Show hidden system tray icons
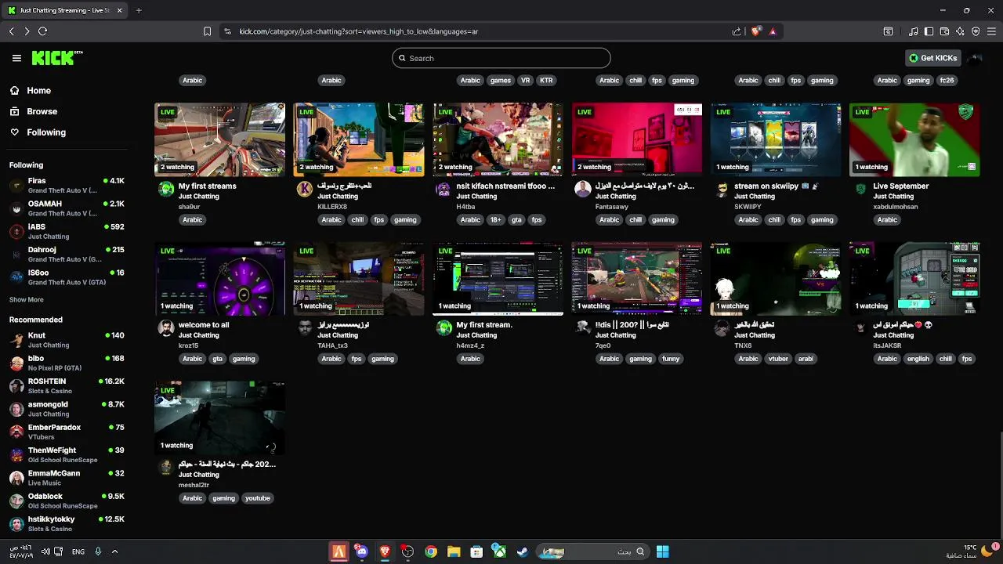Screen dimensions: 1003x564 [114, 551]
